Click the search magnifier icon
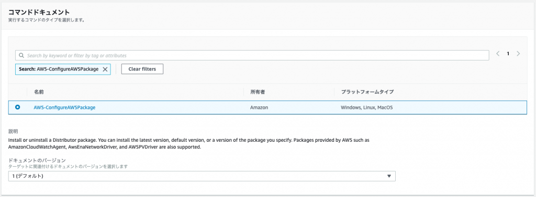Viewport: 536px width, 197px height. point(21,55)
